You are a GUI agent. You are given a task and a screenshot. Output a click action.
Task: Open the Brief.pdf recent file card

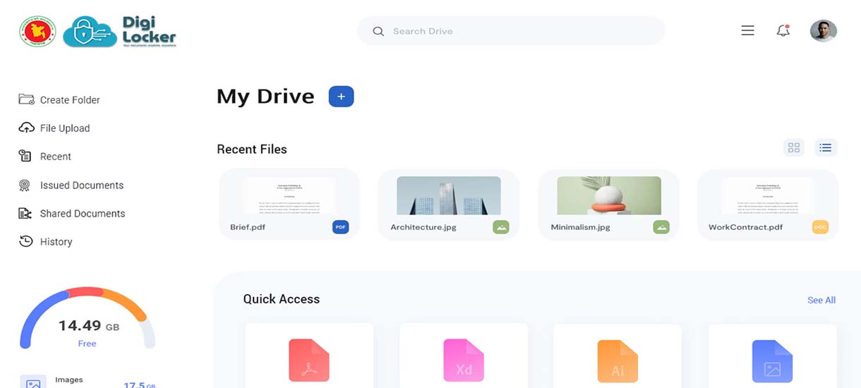tap(289, 205)
